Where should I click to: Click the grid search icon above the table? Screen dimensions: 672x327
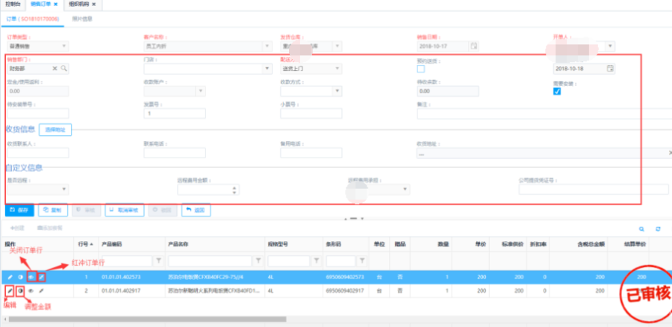(x=641, y=229)
